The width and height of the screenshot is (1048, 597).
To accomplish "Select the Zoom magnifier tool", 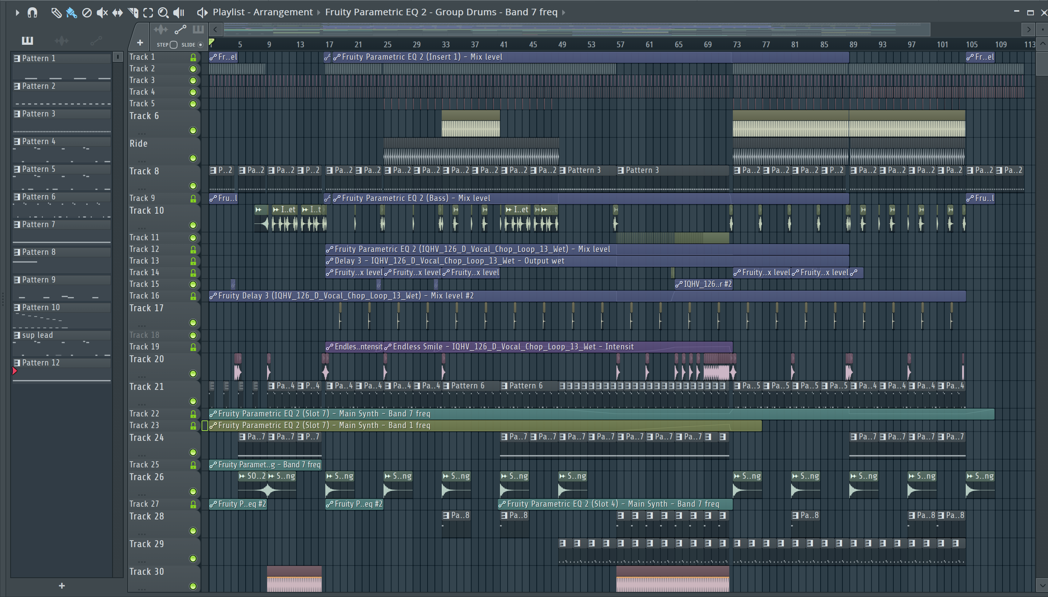I will pyautogui.click(x=163, y=13).
